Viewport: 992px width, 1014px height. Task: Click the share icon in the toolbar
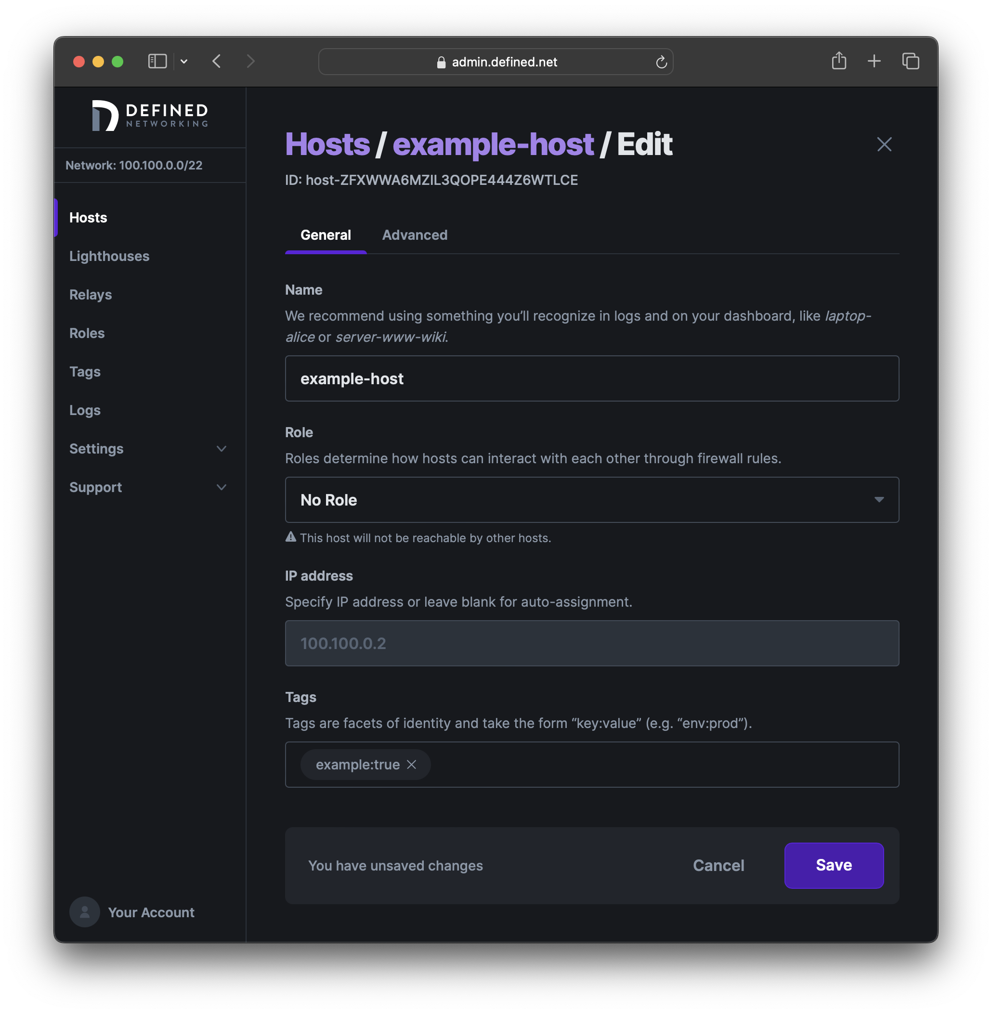(x=839, y=61)
